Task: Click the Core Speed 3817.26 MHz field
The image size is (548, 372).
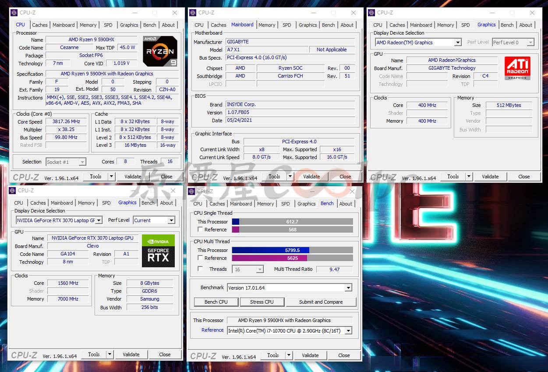Action: [x=66, y=122]
